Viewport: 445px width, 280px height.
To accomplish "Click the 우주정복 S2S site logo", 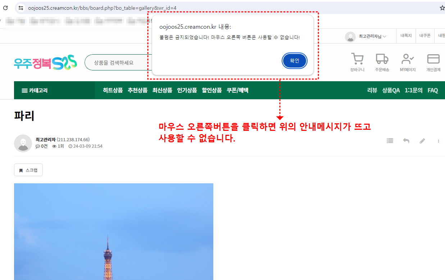I will pyautogui.click(x=45, y=63).
